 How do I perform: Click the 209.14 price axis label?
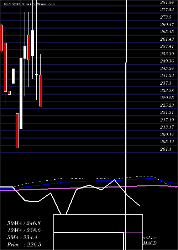click(x=167, y=134)
